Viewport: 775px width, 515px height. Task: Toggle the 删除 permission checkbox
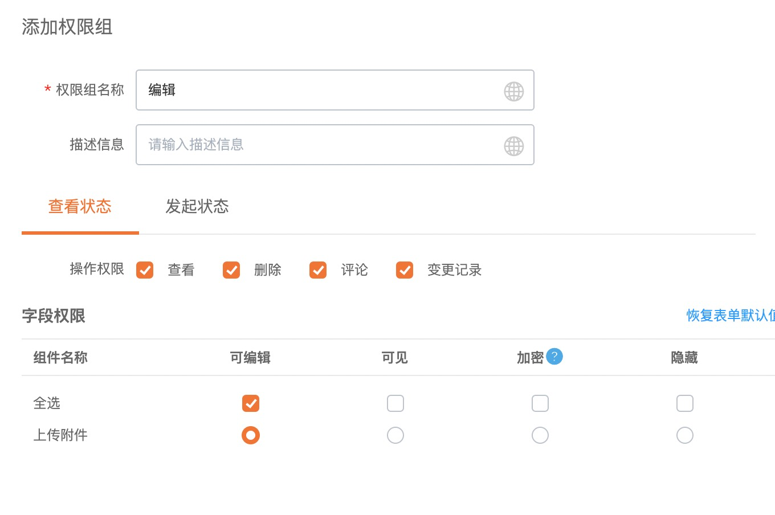[x=231, y=270]
